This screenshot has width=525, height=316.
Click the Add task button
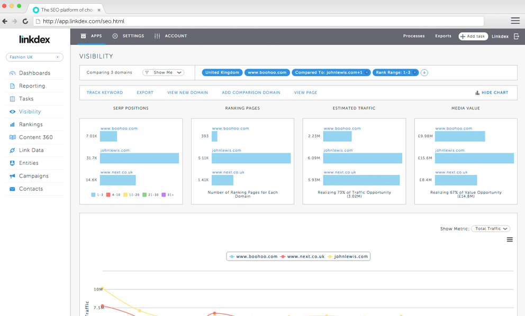pos(473,36)
